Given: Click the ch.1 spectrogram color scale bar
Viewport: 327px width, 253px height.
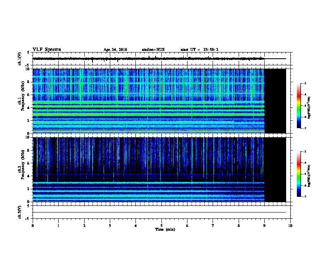Looking at the screenshot, I should pos(299,106).
